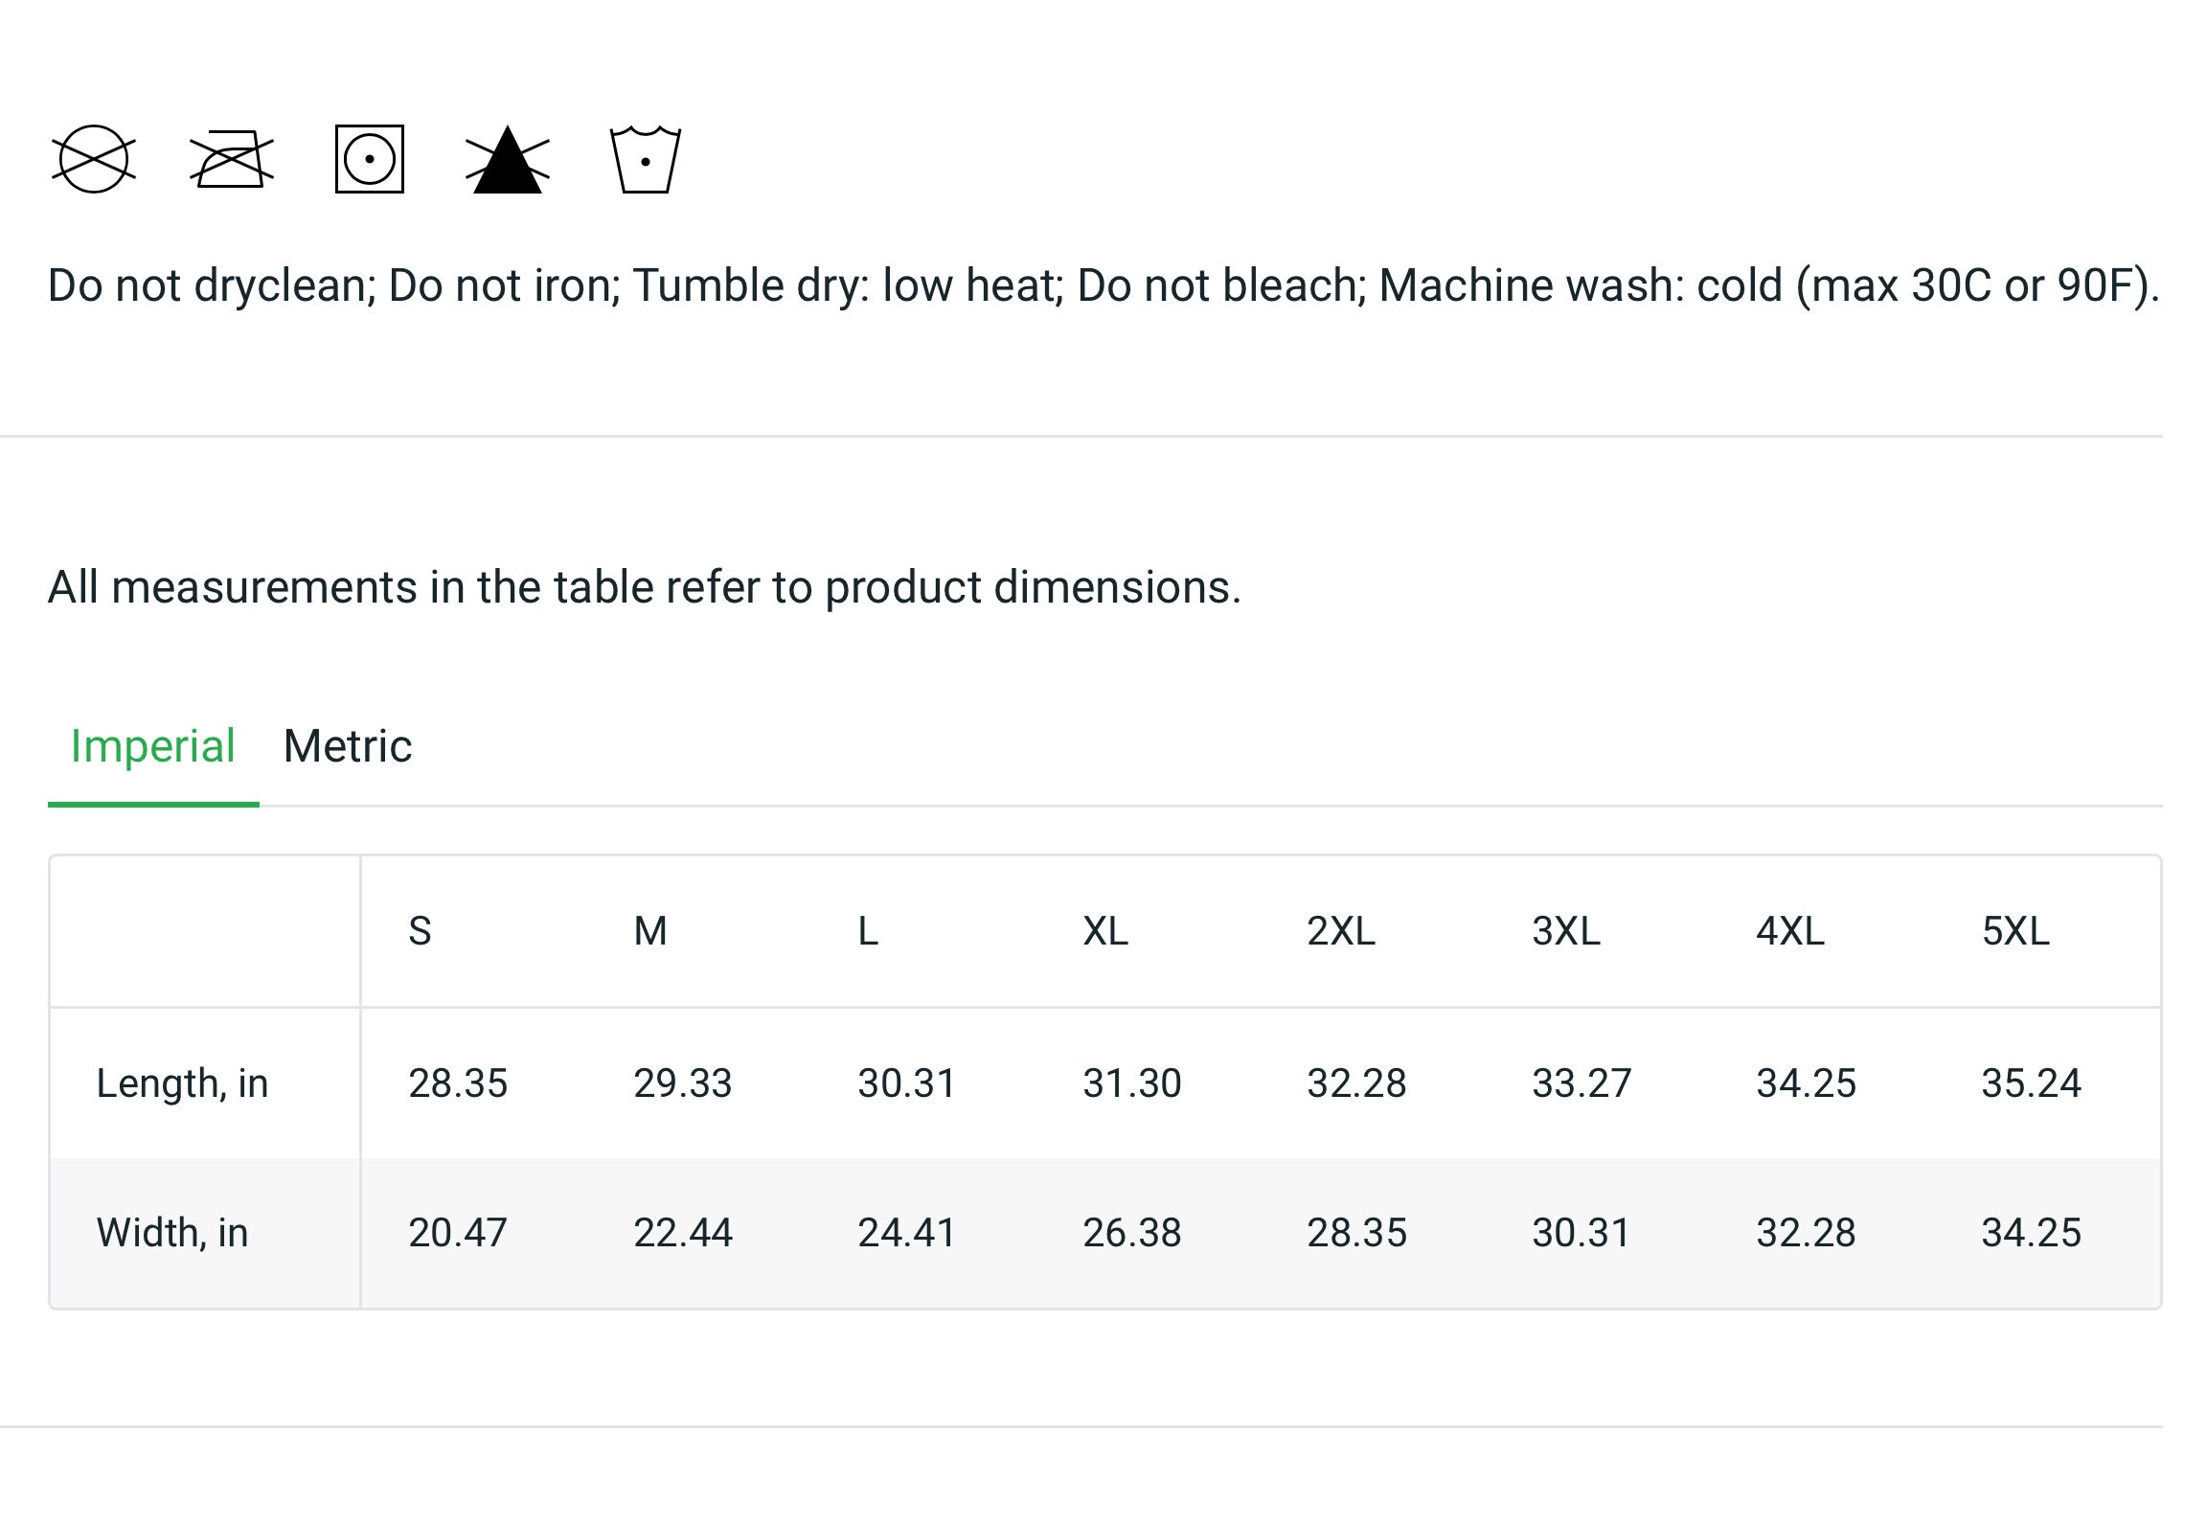The image size is (2207, 1527).
Task: Click the do not bleach triangle icon
Action: (x=508, y=159)
